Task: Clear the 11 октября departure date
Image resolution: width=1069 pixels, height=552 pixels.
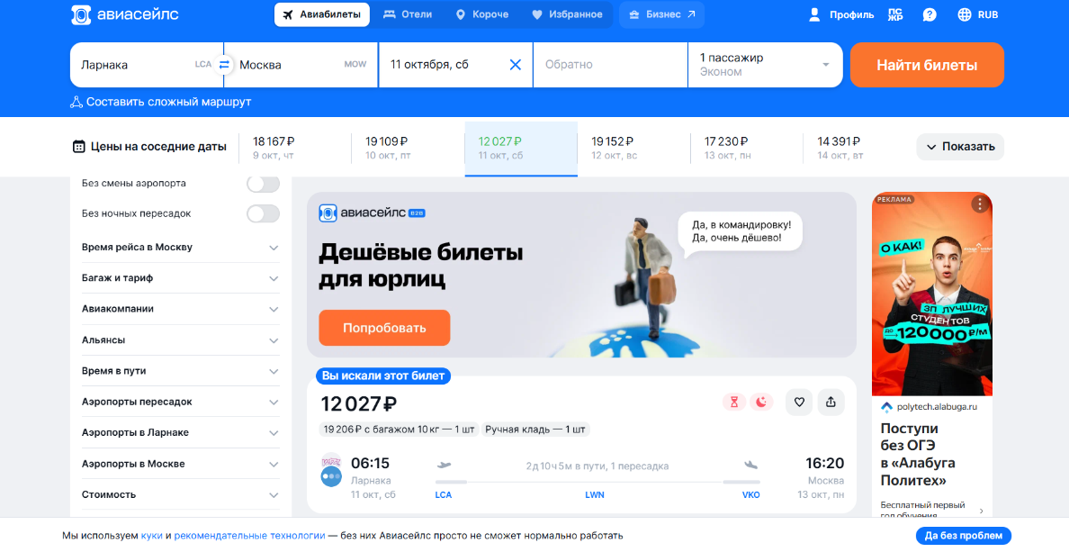Action: [516, 65]
